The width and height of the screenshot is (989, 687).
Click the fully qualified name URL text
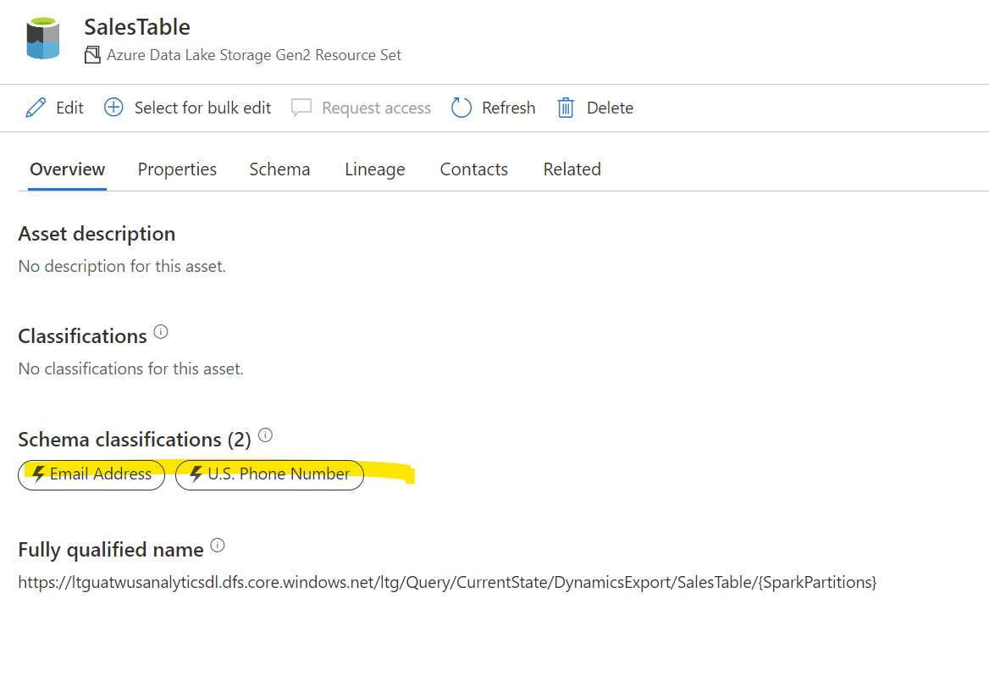[447, 582]
